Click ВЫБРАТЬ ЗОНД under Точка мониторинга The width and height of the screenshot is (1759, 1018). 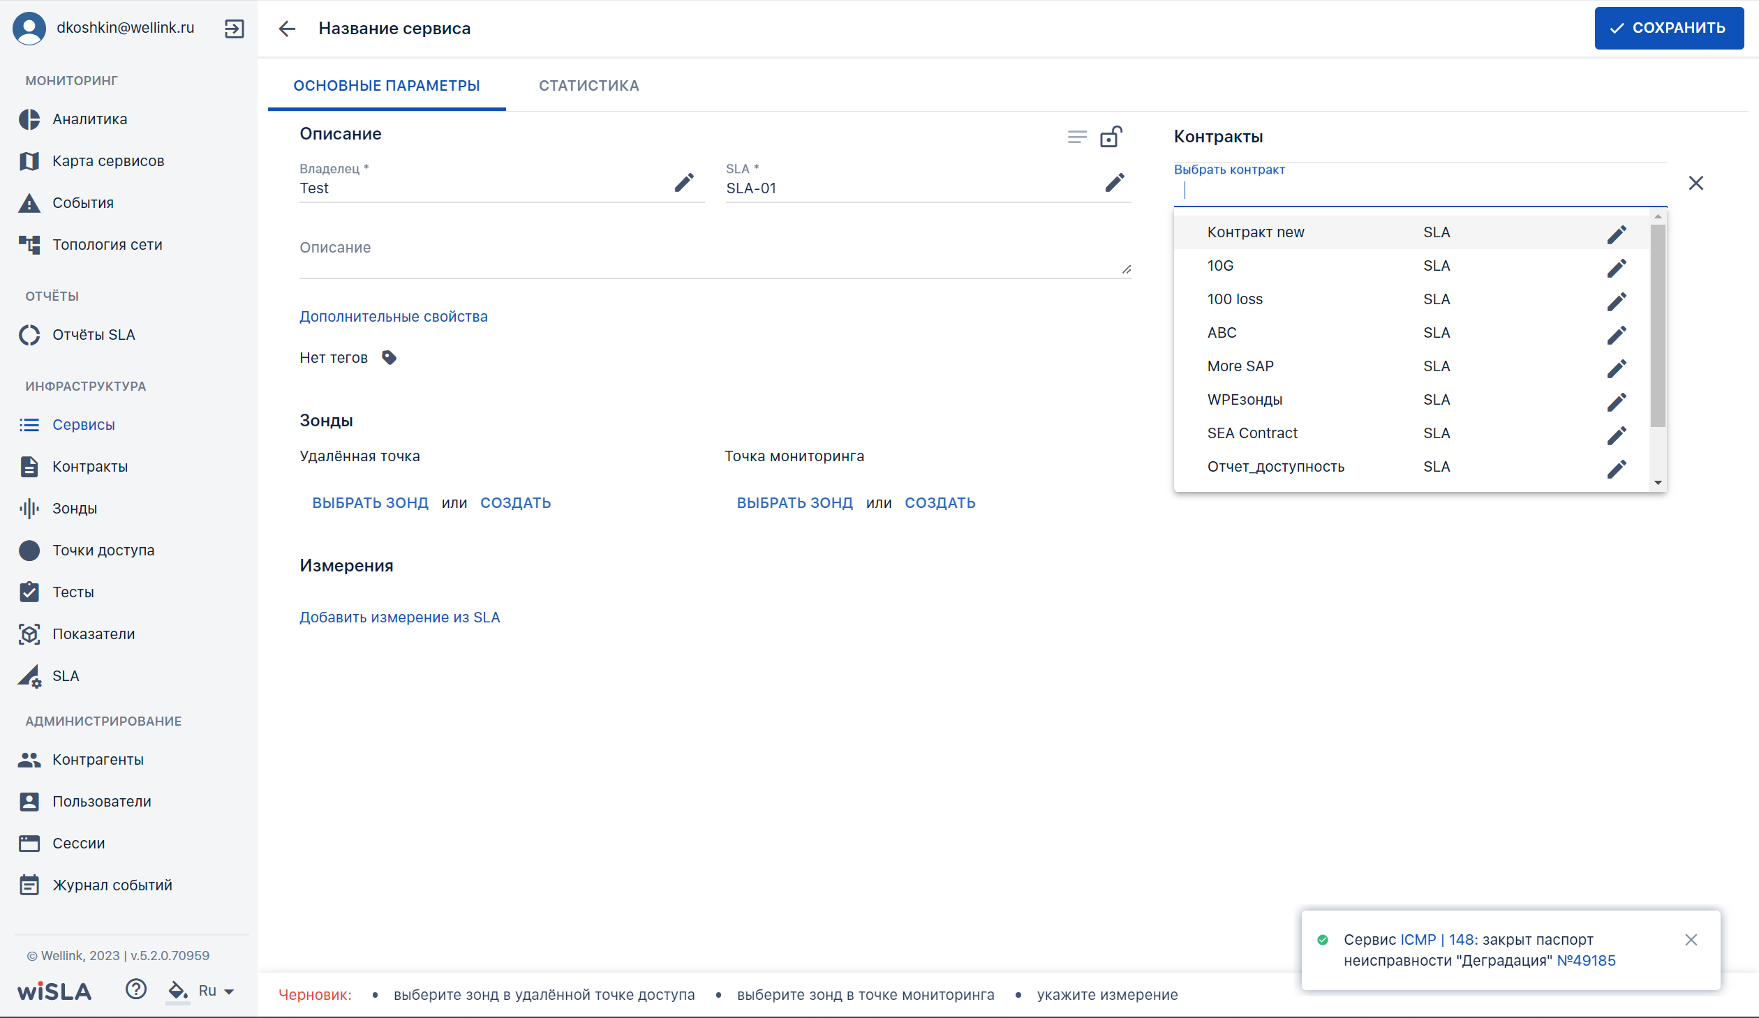click(x=794, y=503)
